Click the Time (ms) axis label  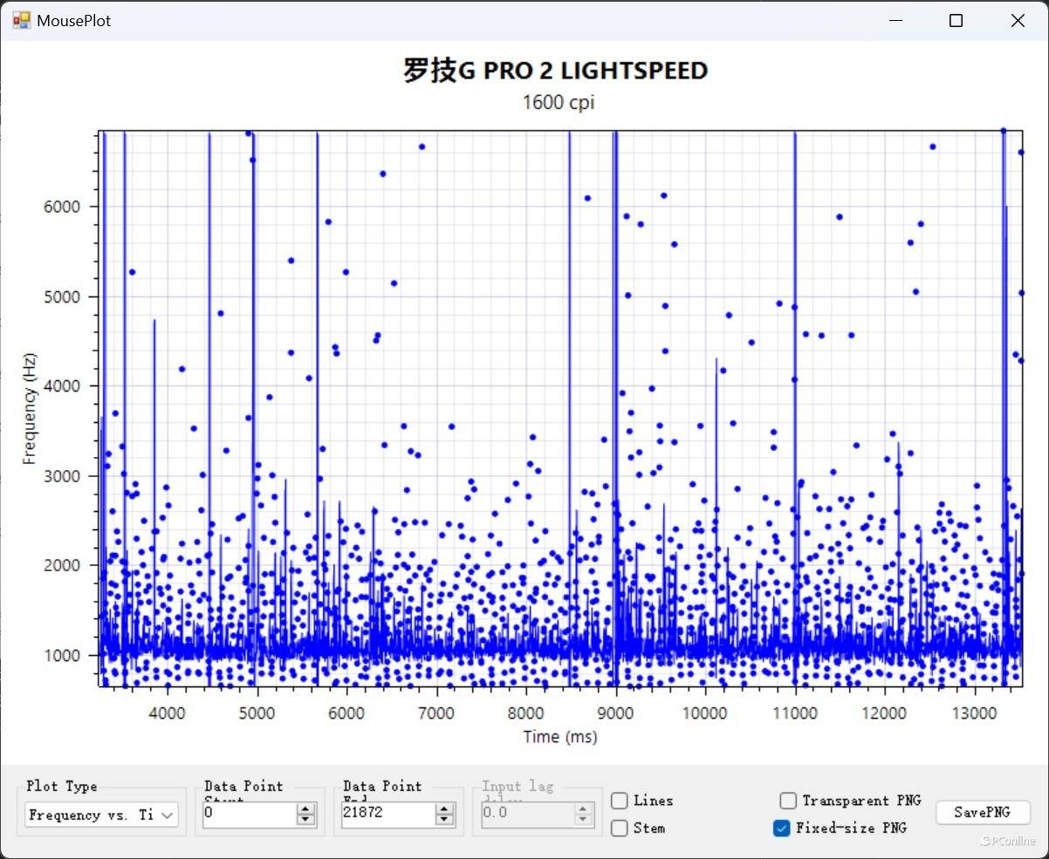[x=560, y=737]
